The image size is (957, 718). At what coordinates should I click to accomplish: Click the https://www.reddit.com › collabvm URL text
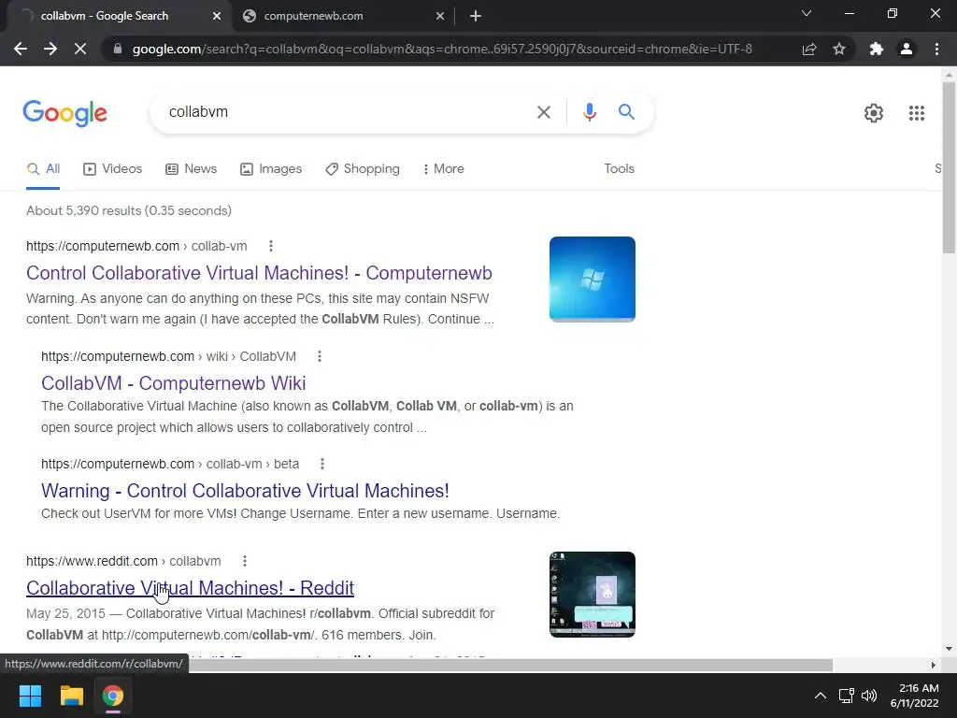click(x=123, y=561)
